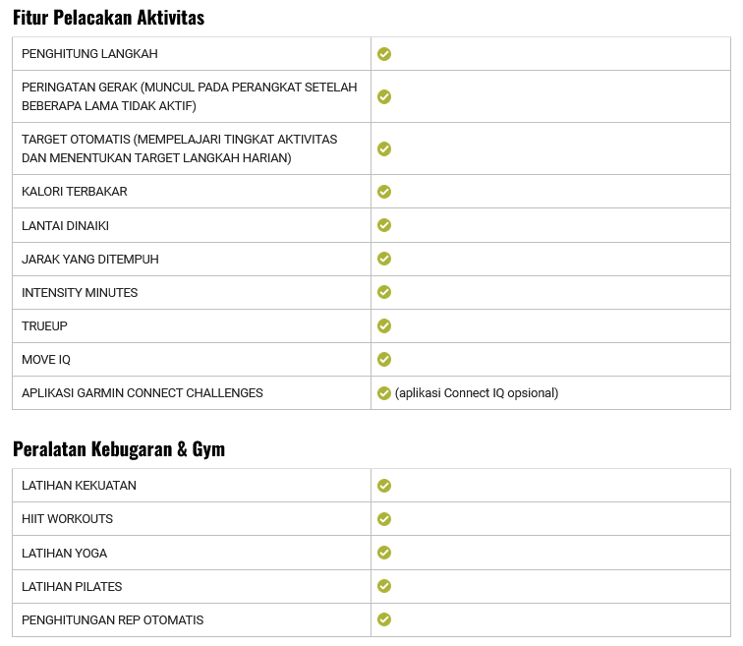
Task: Click the Peralatan Kebugaran & Gym heading
Action: (x=118, y=449)
